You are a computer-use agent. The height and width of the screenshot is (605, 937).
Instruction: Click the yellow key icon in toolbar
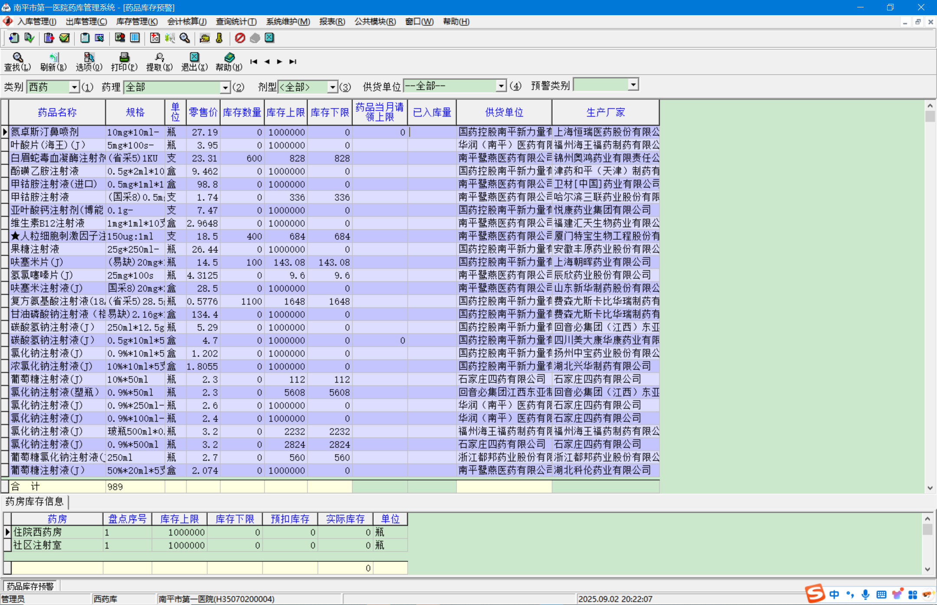tap(219, 38)
